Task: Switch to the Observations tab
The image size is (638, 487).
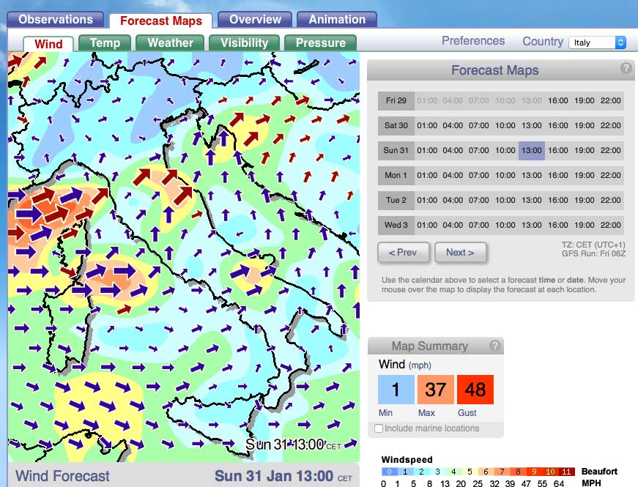Action: coord(56,20)
